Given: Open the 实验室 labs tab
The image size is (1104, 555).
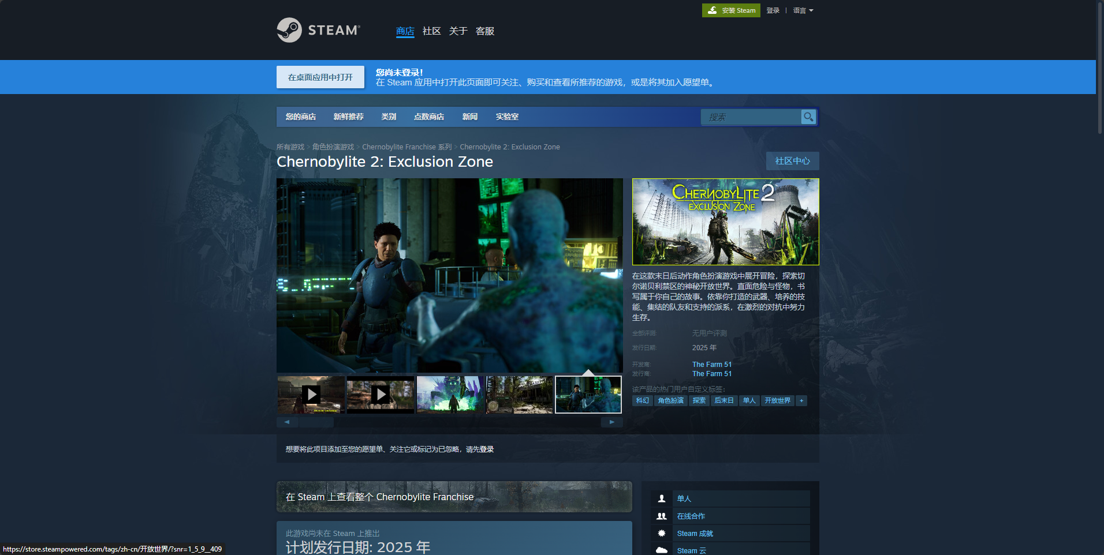Looking at the screenshot, I should pyautogui.click(x=507, y=117).
